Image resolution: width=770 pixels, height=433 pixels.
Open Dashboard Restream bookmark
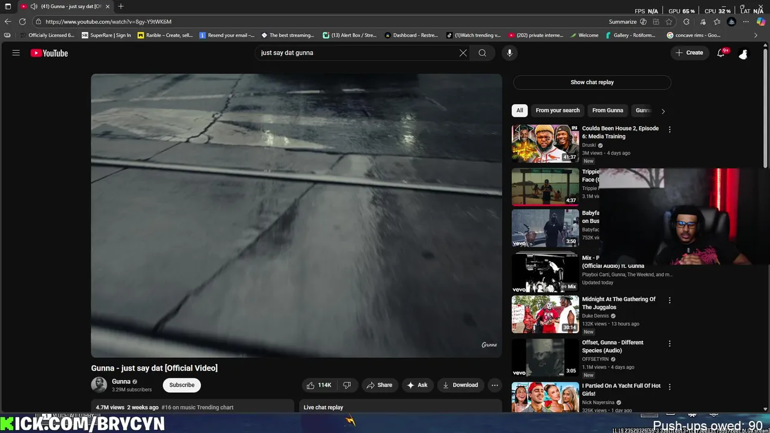(411, 35)
